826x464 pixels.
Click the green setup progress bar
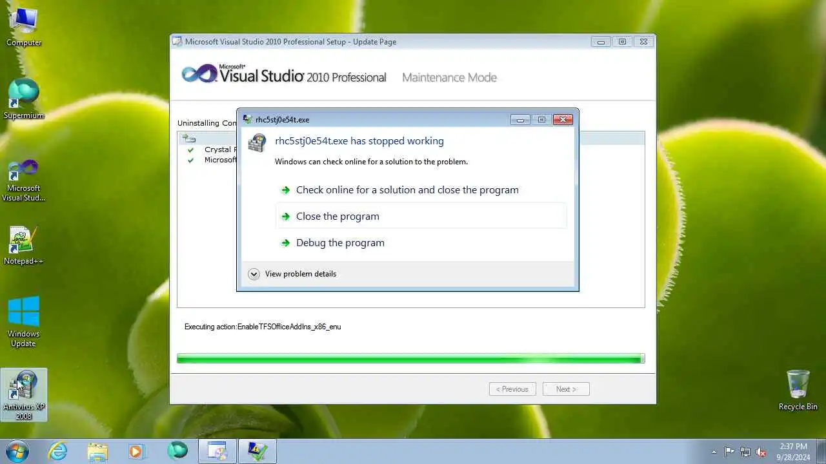pos(411,358)
